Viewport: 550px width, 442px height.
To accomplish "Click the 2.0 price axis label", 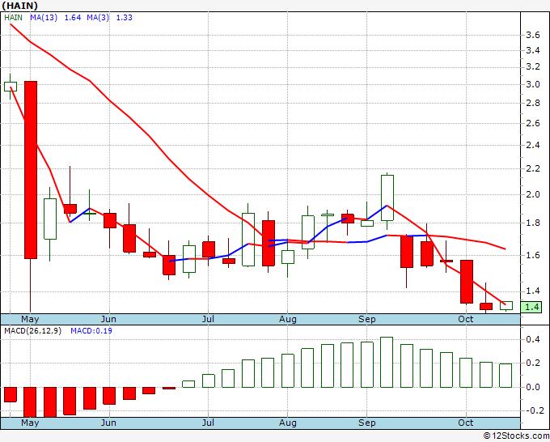I will (533, 194).
